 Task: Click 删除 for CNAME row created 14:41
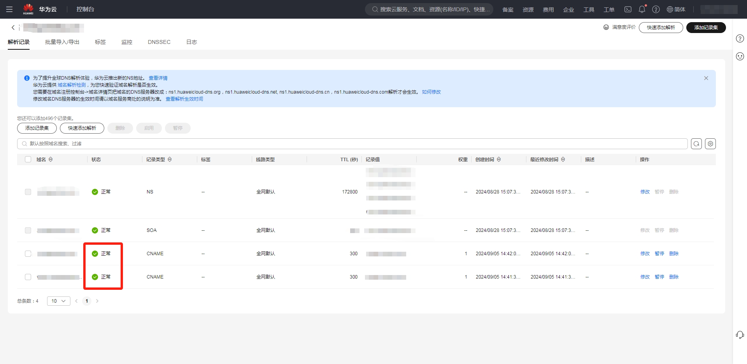coord(674,277)
